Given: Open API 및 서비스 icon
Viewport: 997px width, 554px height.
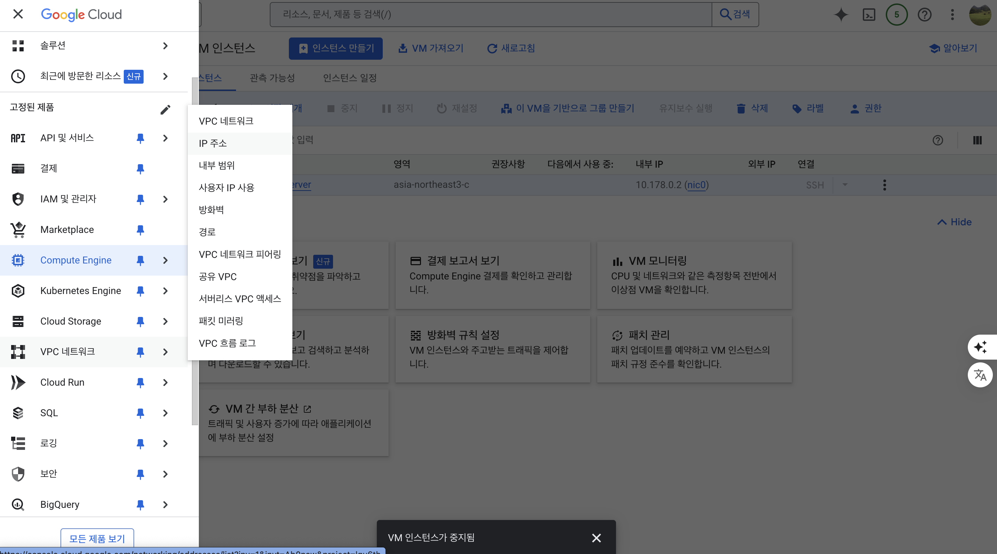Looking at the screenshot, I should click(x=18, y=138).
